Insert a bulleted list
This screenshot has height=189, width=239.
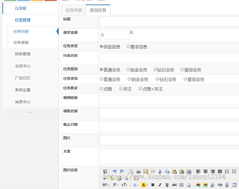click(234, 171)
